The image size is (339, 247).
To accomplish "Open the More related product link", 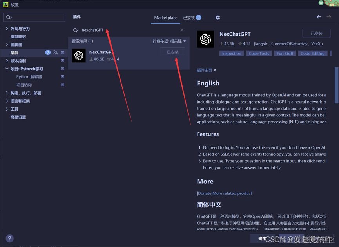I will (232, 193).
